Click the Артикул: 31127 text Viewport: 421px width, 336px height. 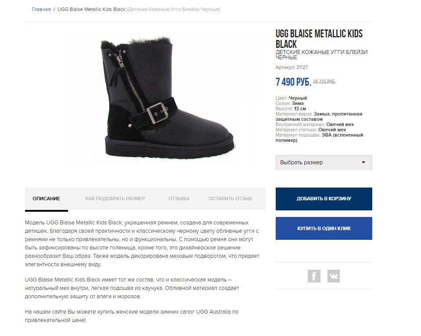tap(291, 67)
